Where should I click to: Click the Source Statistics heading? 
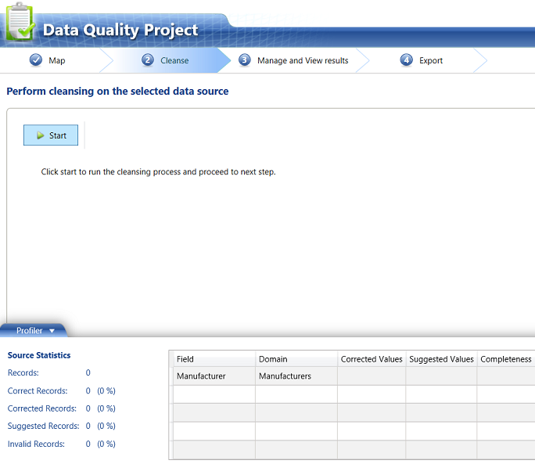(x=39, y=355)
